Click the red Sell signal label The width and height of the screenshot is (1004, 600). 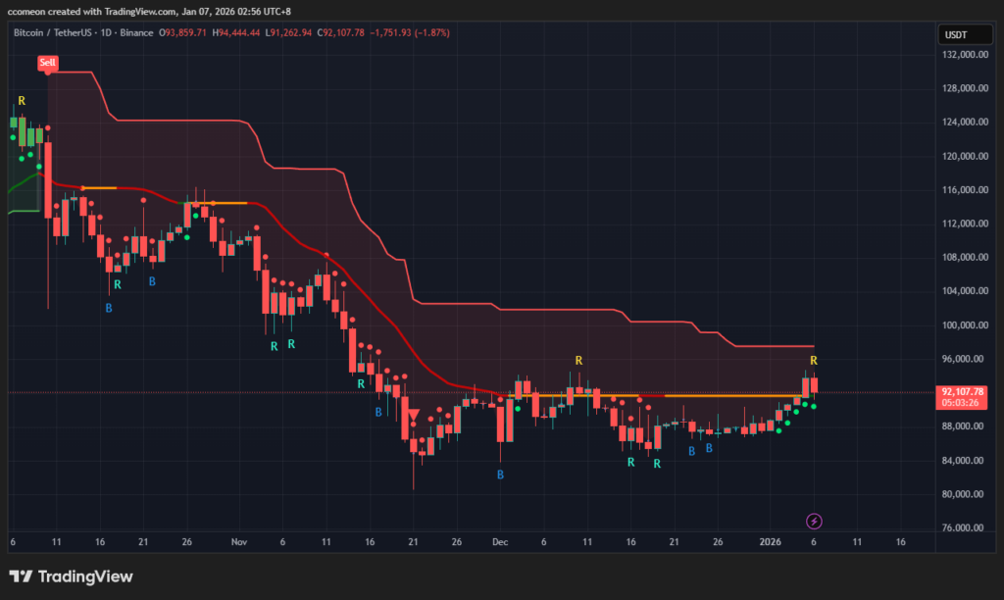pos(48,63)
